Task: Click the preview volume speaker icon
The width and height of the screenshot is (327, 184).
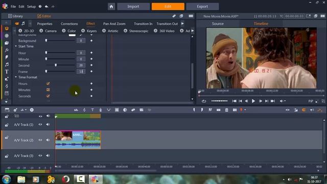Action: (281, 101)
